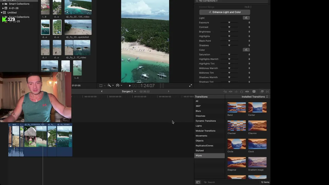The image size is (329, 185).
Task: Select the Objects transitions category
Action: point(209,141)
